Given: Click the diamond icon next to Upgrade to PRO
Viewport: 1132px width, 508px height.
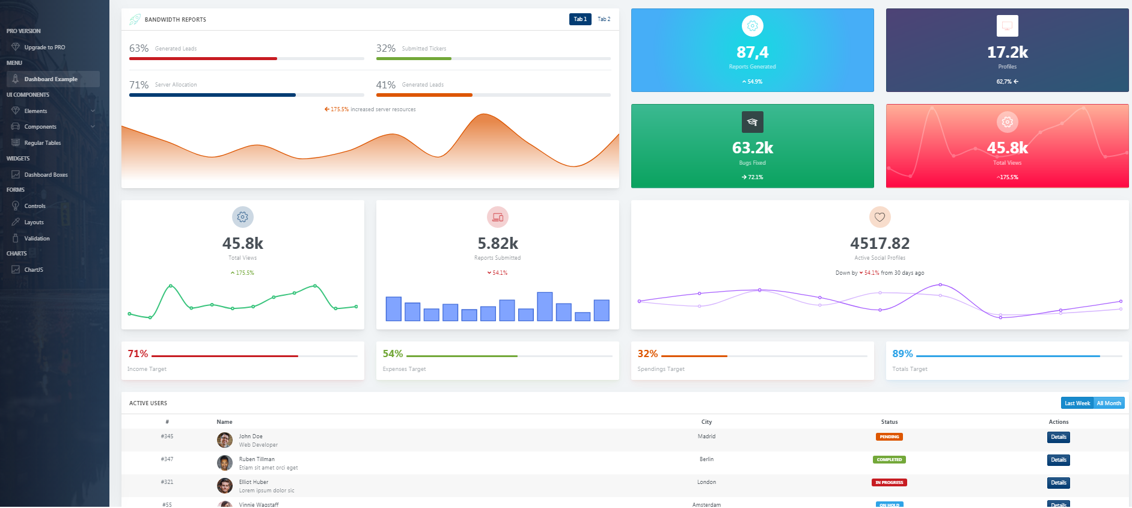Looking at the screenshot, I should click(x=16, y=47).
